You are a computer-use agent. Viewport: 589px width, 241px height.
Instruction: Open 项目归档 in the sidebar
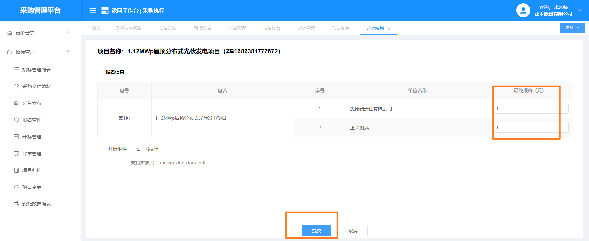point(32,170)
